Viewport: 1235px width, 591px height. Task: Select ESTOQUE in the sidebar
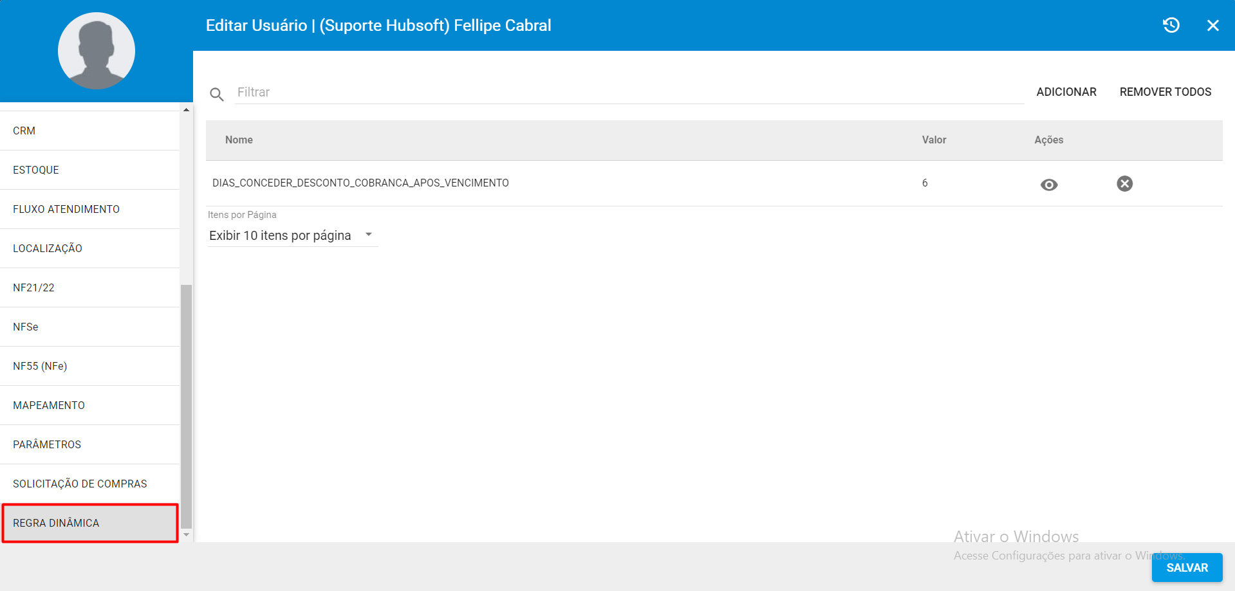tap(36, 170)
